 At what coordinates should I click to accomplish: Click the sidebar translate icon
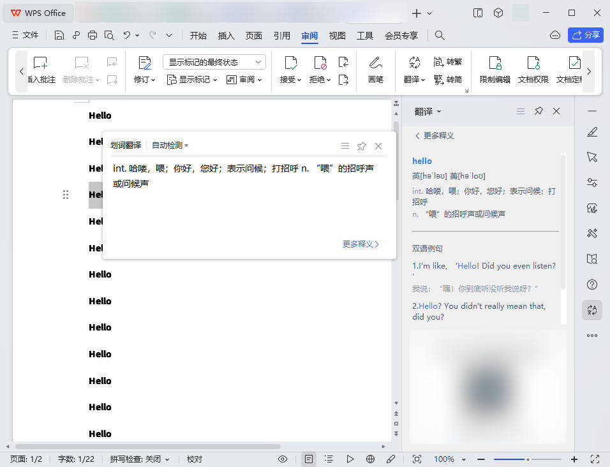592,310
